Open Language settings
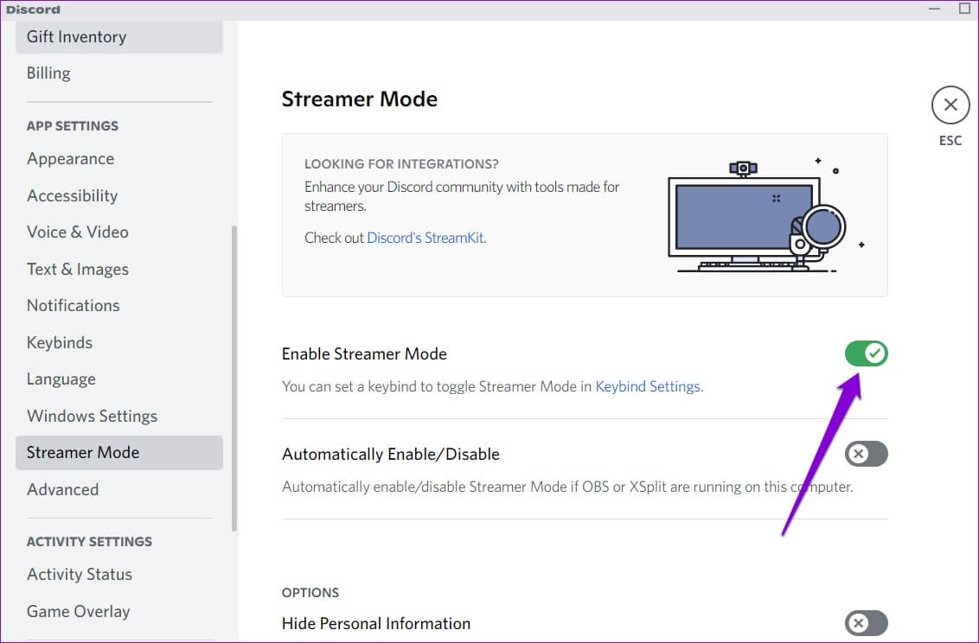979x643 pixels. coord(119,379)
